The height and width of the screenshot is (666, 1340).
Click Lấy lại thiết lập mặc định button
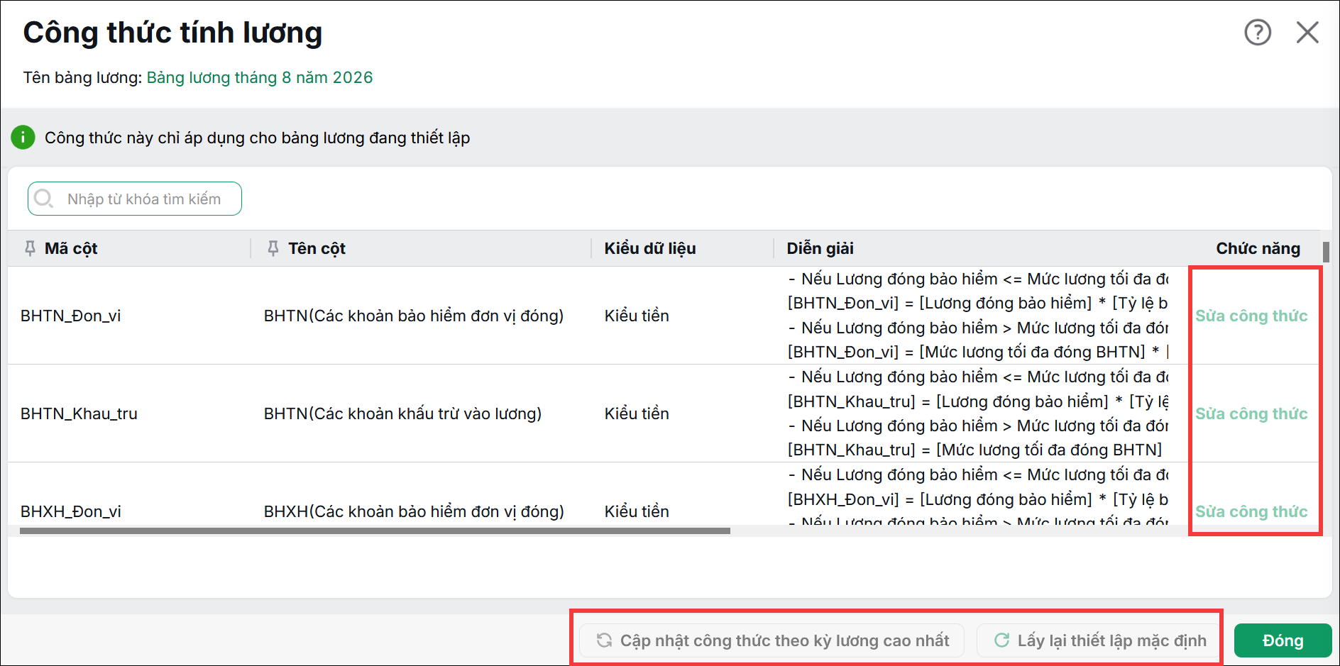click(x=1099, y=640)
